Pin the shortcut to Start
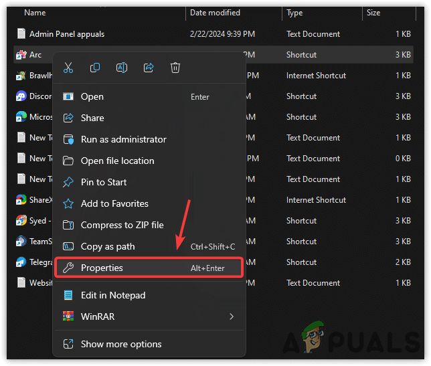 pos(103,182)
